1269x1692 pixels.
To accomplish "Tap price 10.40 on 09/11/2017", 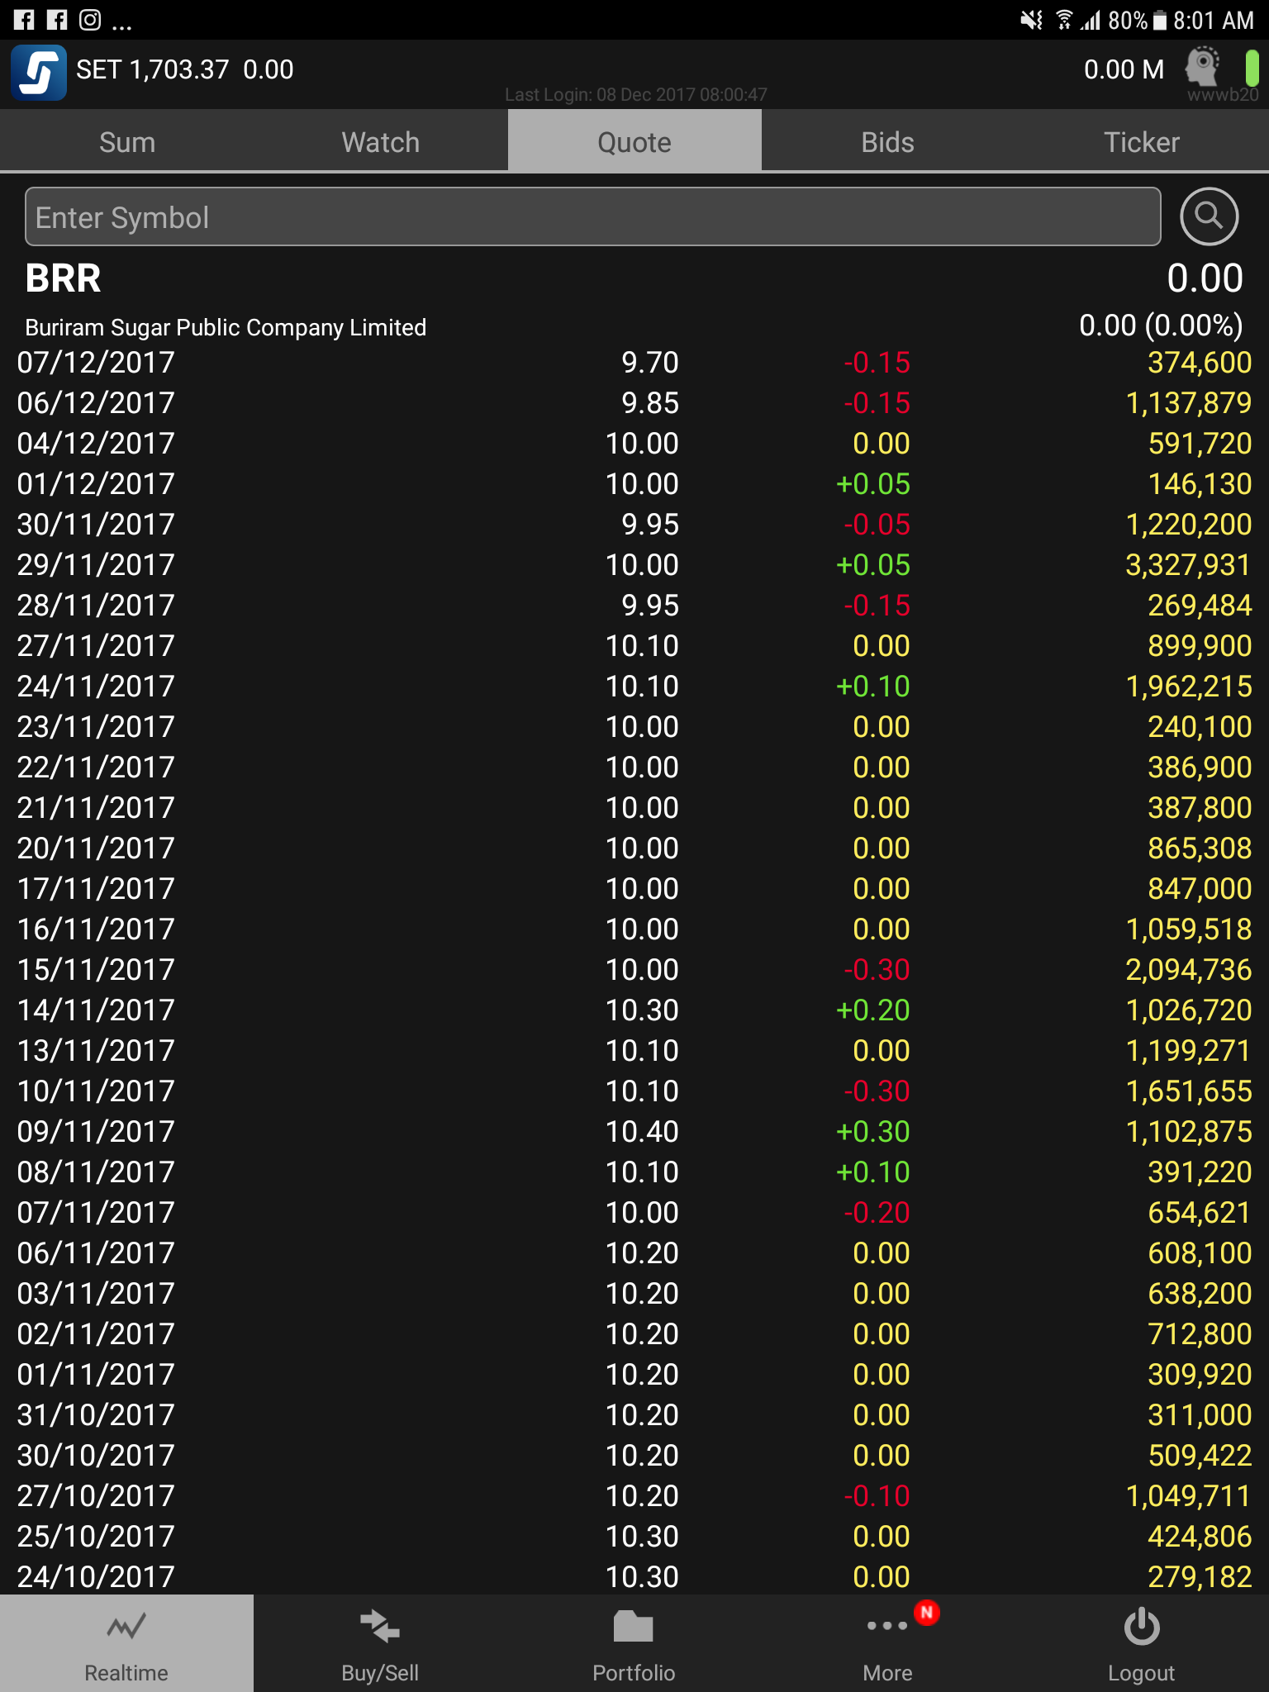I will click(642, 1131).
